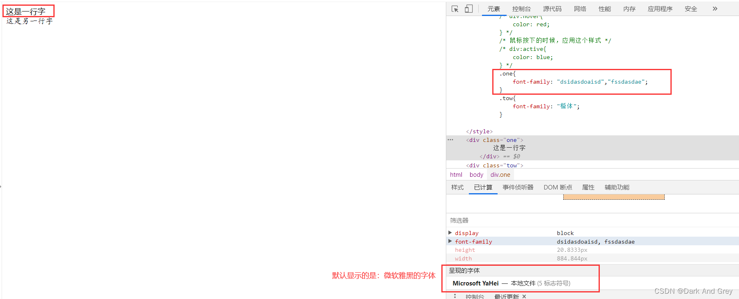Open the 性能 tab
The width and height of the screenshot is (739, 299).
click(x=605, y=9)
